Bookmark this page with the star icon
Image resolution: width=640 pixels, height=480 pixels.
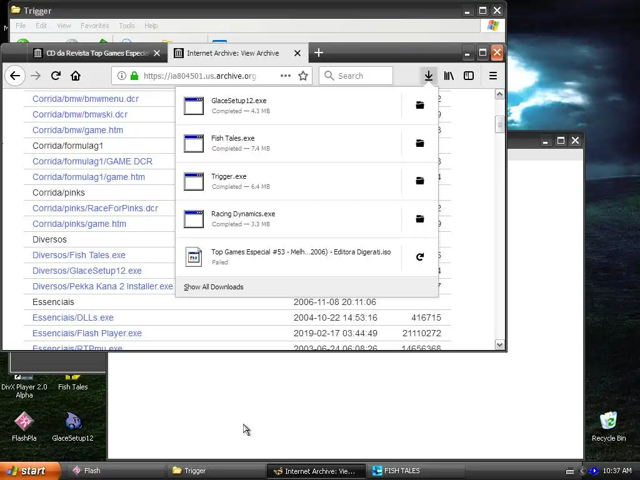pos(303,76)
